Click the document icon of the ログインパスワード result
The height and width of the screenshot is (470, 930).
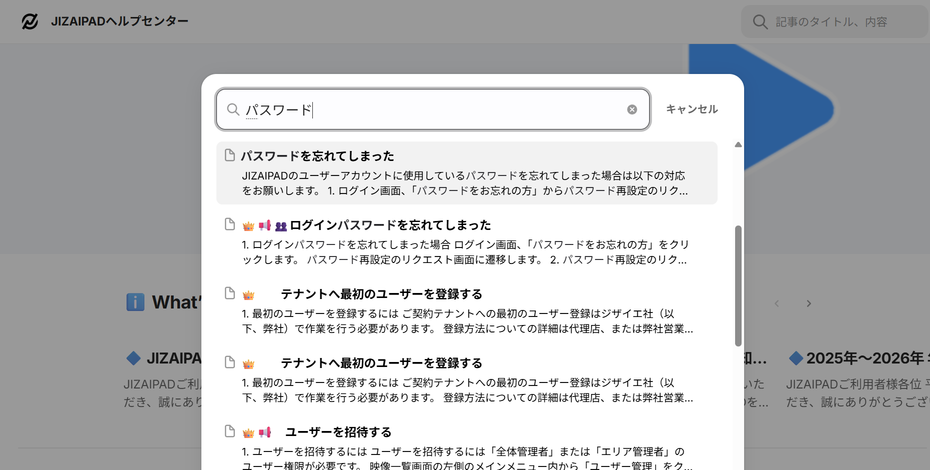click(230, 224)
